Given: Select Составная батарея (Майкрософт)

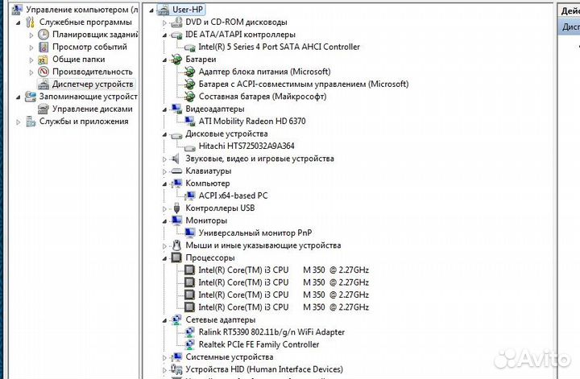Looking at the screenshot, I should click(263, 97).
